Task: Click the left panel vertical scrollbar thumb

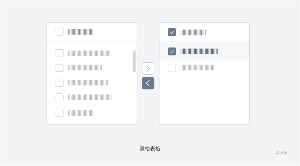Action: coord(134,61)
